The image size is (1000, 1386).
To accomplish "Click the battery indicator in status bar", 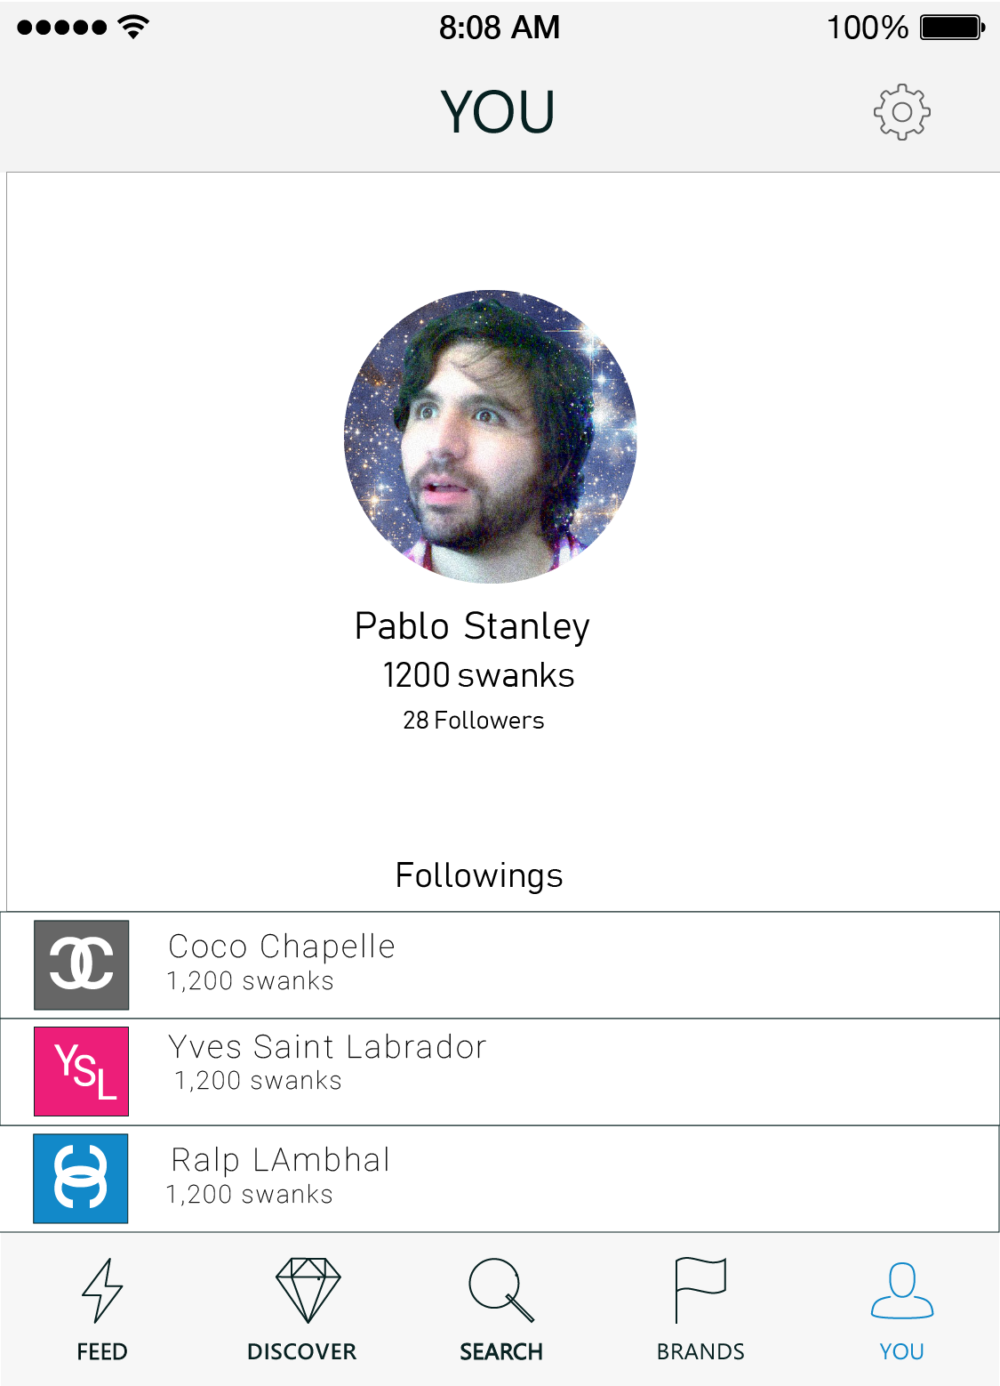I will point(952,28).
